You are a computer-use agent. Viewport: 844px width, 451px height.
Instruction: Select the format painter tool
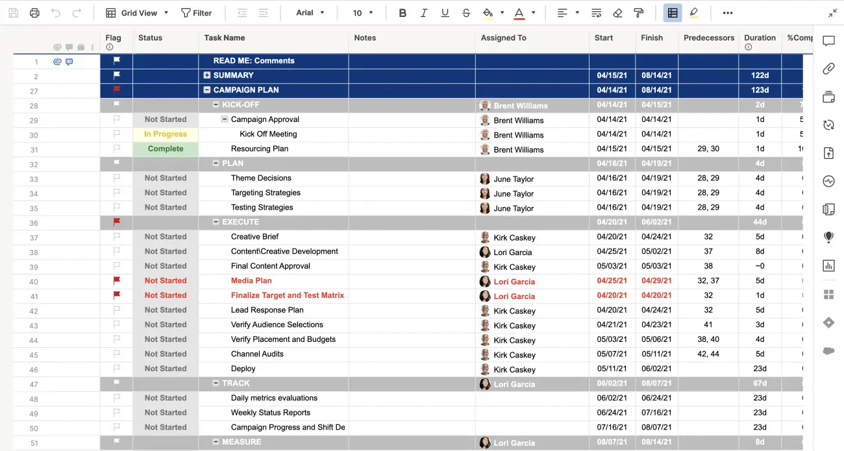coord(638,12)
